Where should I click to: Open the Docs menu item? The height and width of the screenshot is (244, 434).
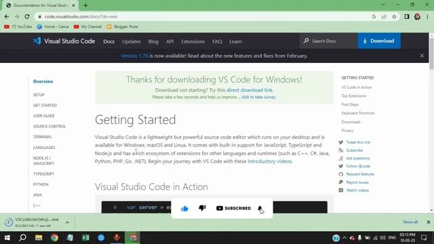(x=108, y=41)
